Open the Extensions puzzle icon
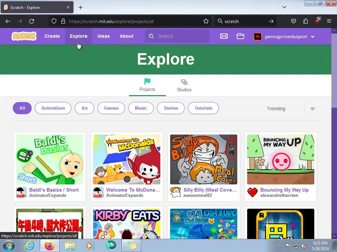The image size is (337, 252). pyautogui.click(x=305, y=21)
